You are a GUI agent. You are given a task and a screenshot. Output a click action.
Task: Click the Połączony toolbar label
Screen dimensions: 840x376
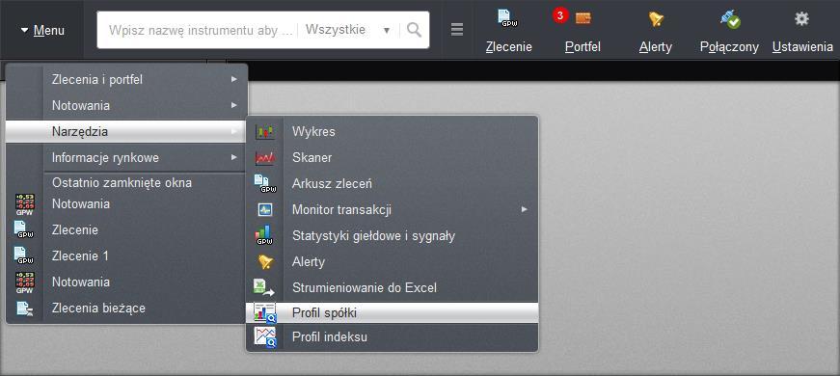click(x=729, y=47)
